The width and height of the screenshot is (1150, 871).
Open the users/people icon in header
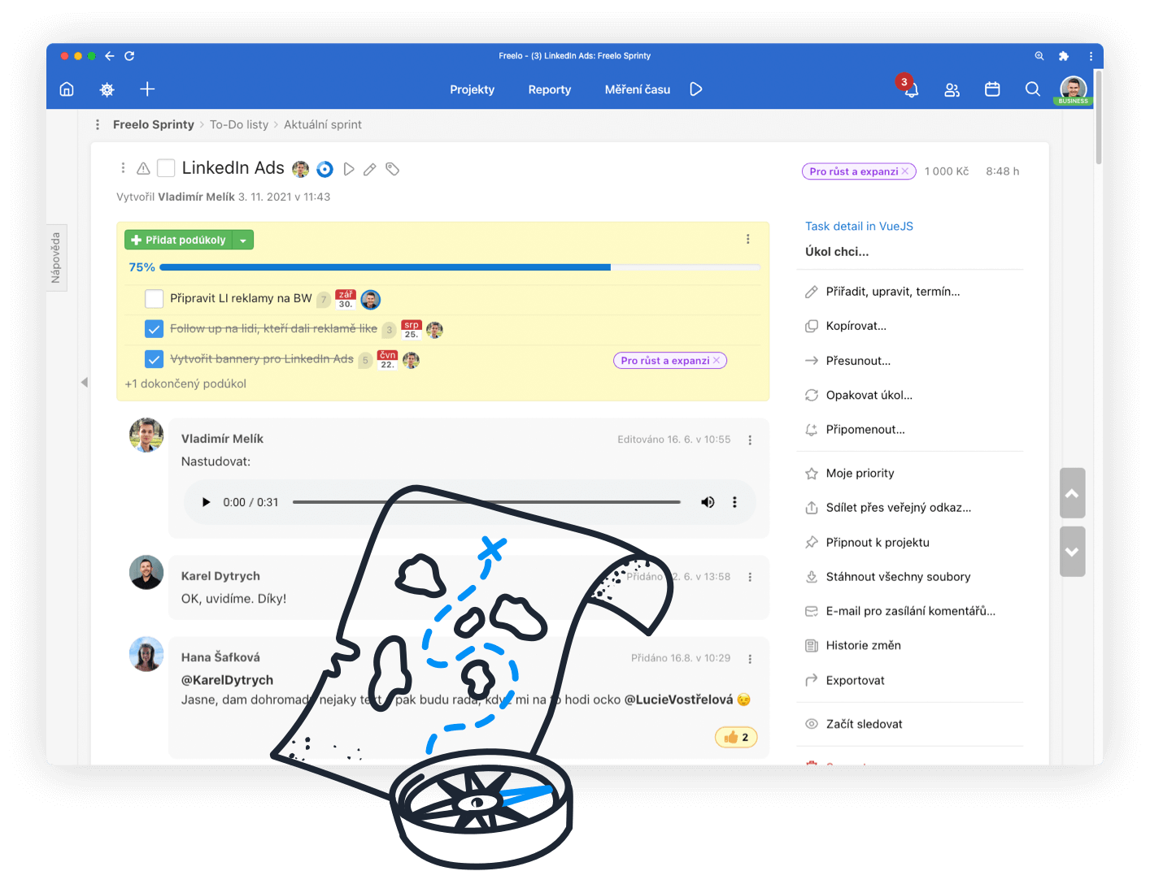[x=952, y=89]
